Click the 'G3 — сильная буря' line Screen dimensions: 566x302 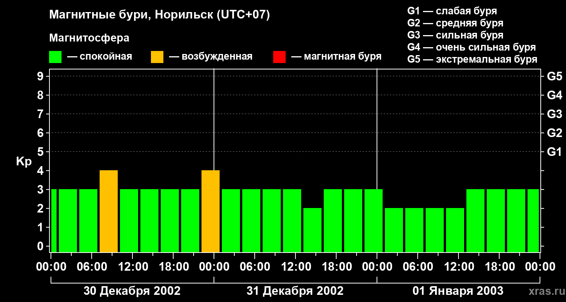coord(455,35)
